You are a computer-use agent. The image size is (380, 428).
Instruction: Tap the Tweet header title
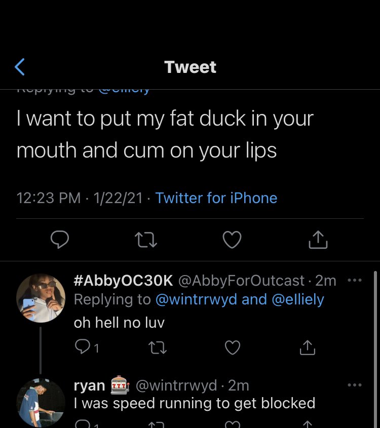coord(190,67)
